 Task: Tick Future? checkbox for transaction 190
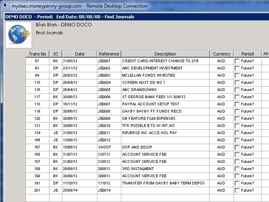(x=237, y=176)
